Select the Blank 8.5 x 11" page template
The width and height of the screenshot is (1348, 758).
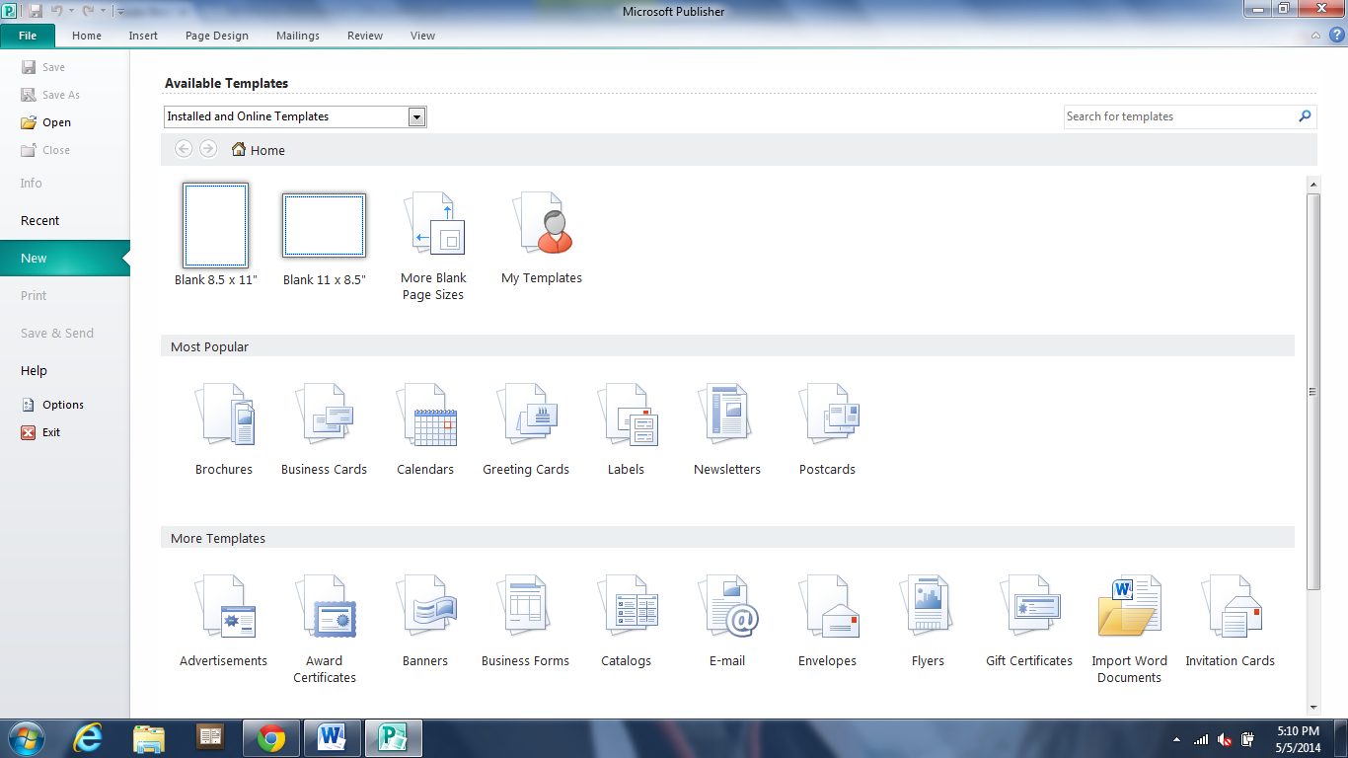point(216,235)
